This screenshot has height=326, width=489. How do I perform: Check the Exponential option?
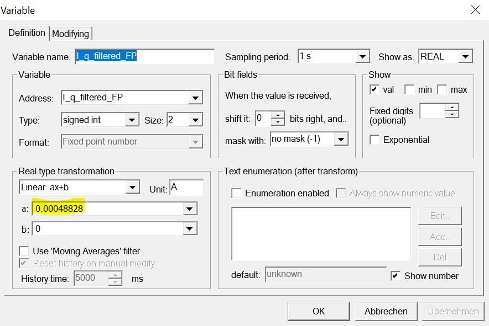coord(374,140)
